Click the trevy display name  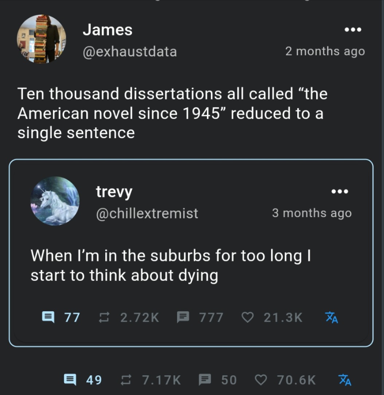coord(114,192)
